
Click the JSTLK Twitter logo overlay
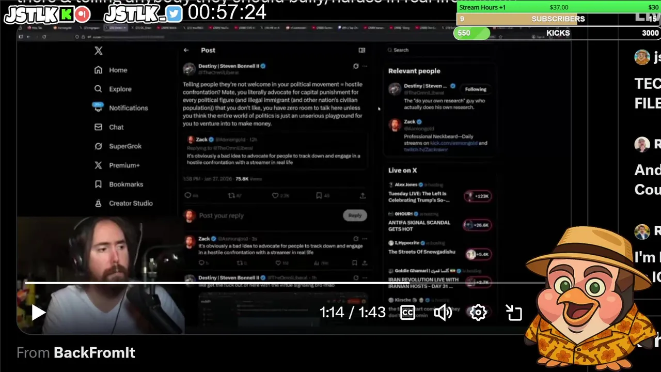point(144,14)
